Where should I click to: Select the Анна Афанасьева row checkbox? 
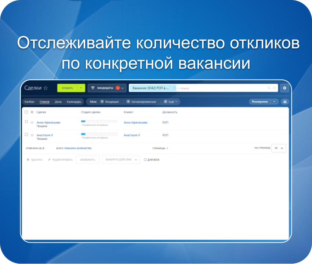point(26,122)
